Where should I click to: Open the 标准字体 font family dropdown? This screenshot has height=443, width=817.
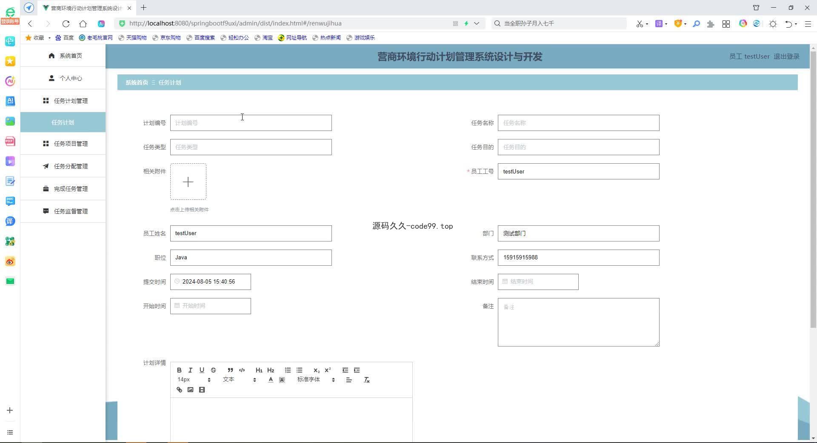point(316,380)
